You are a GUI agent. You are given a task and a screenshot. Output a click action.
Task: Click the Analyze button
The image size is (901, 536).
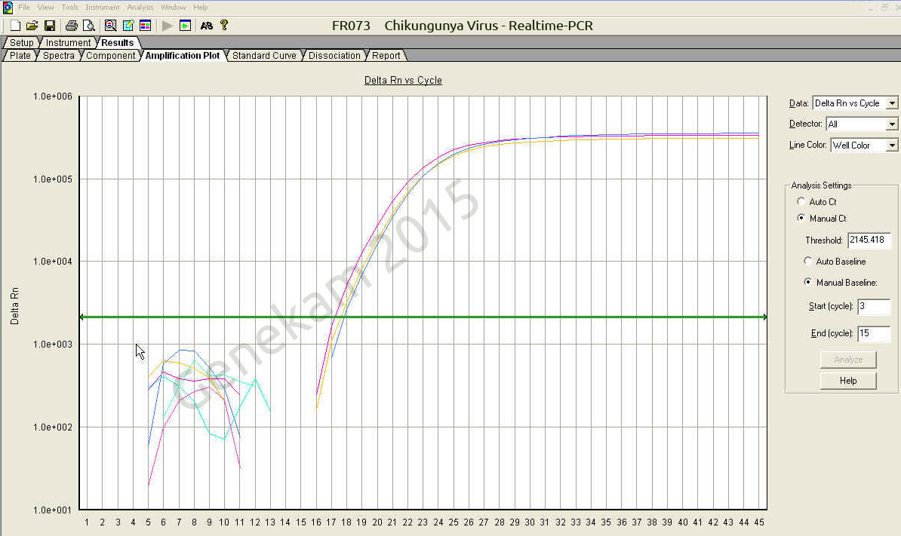click(848, 360)
